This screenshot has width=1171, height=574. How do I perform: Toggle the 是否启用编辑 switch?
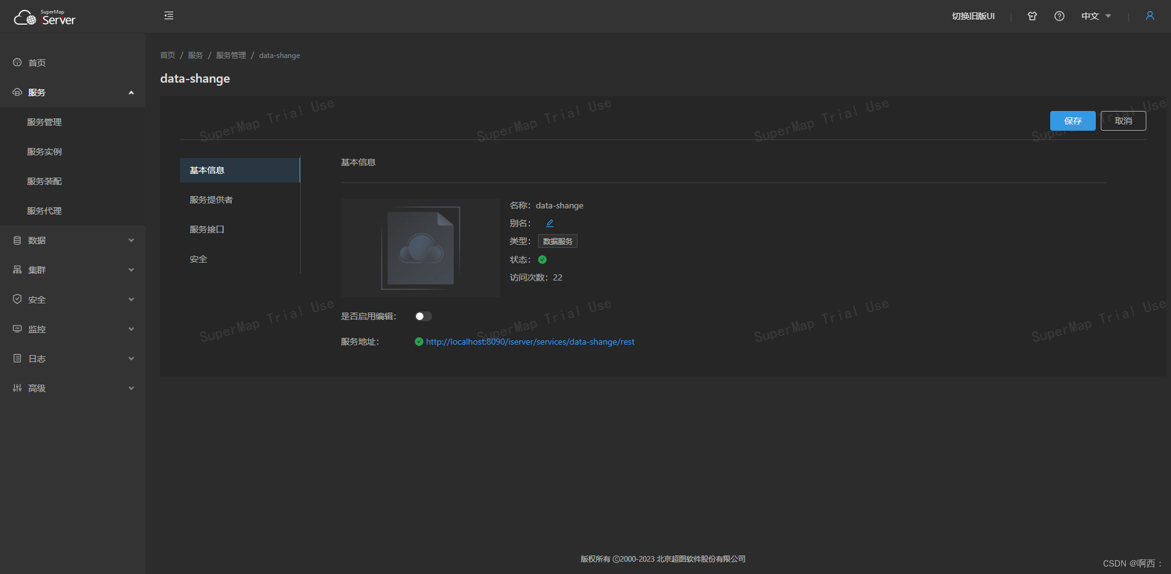423,316
